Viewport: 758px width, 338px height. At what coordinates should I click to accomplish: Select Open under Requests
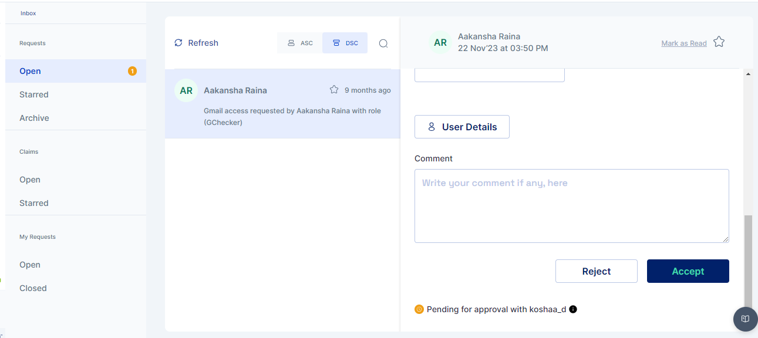tap(30, 71)
